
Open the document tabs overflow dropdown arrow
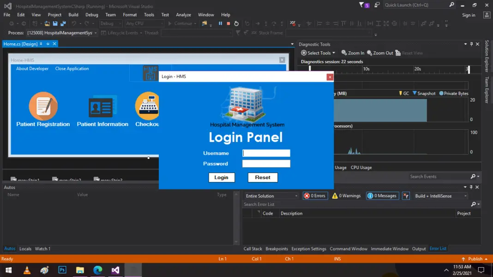coord(292,44)
